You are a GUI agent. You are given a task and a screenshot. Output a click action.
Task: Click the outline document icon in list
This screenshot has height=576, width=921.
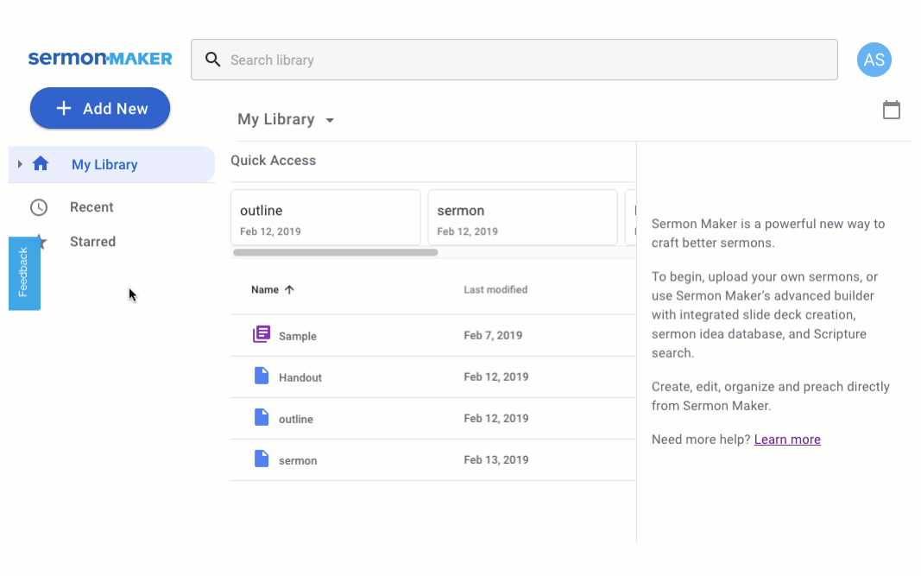click(x=262, y=417)
